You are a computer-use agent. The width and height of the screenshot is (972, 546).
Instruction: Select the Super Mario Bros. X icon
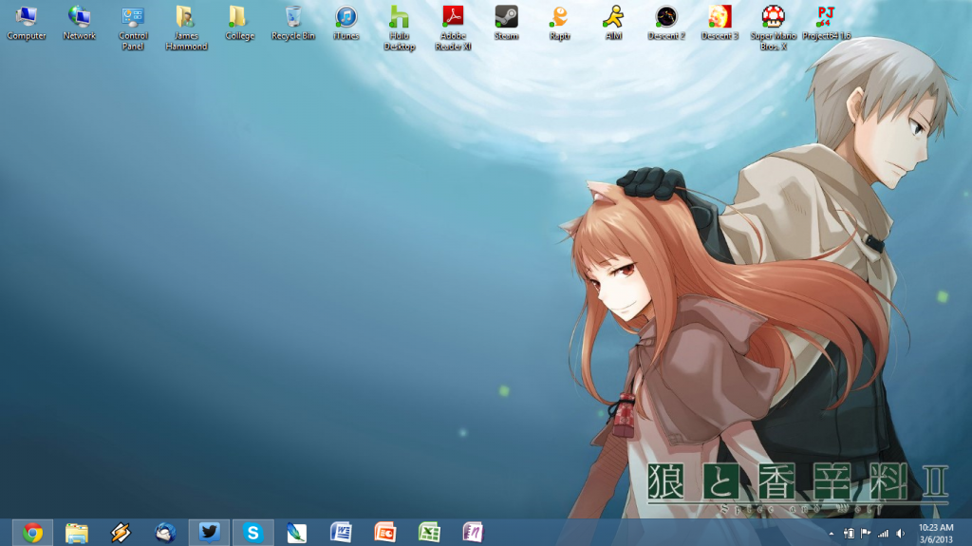(773, 28)
